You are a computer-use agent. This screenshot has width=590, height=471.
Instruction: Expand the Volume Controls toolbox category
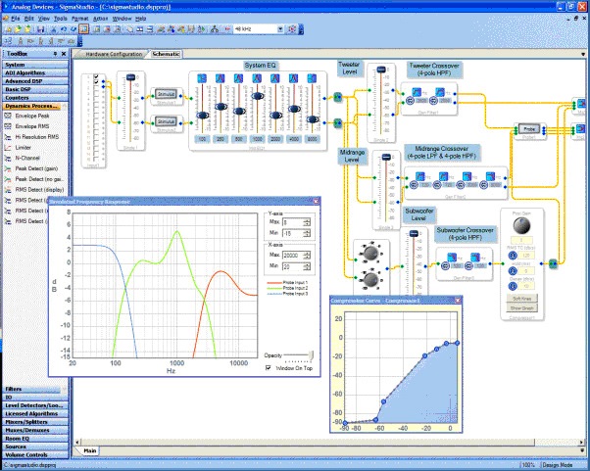click(35, 454)
